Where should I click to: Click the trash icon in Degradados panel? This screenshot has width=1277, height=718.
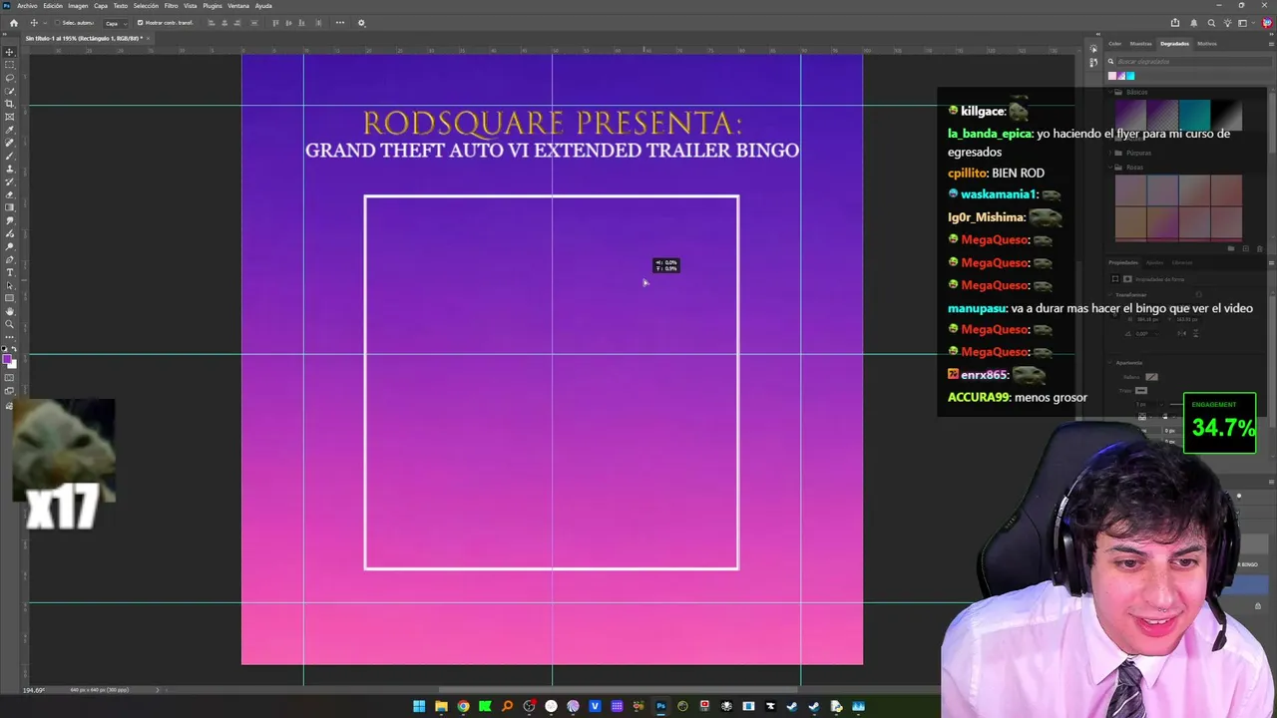(1260, 249)
